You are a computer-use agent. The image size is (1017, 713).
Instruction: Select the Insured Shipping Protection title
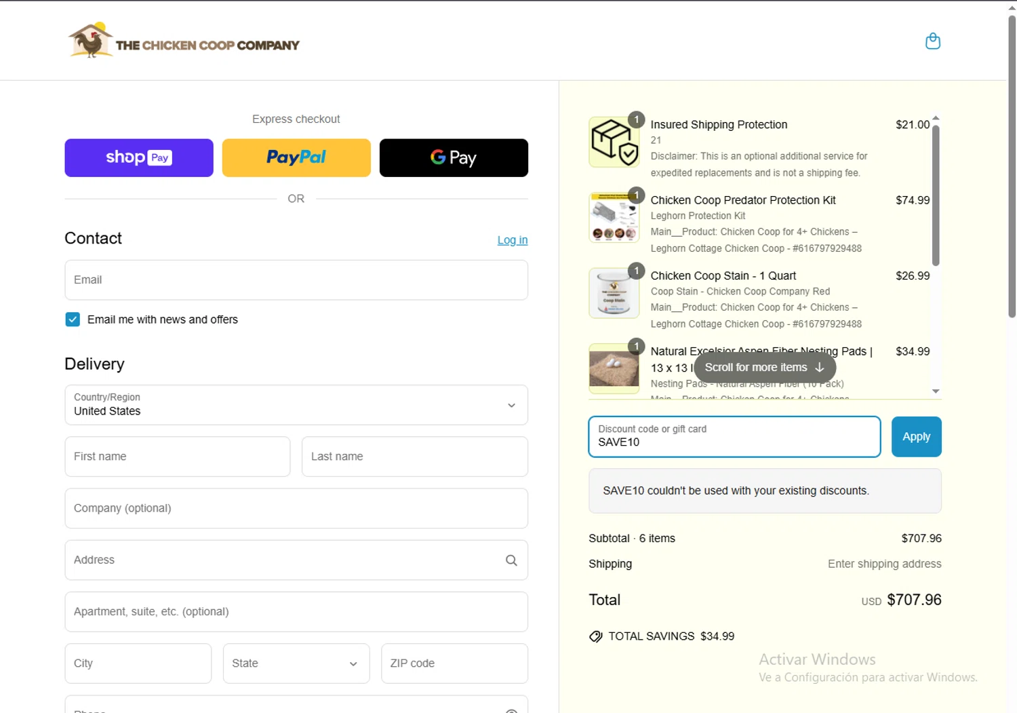point(719,125)
